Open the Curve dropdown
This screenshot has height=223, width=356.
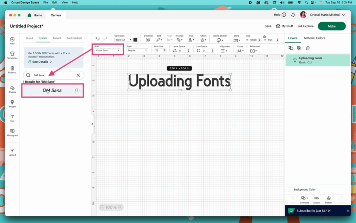pyautogui.click(x=240, y=51)
